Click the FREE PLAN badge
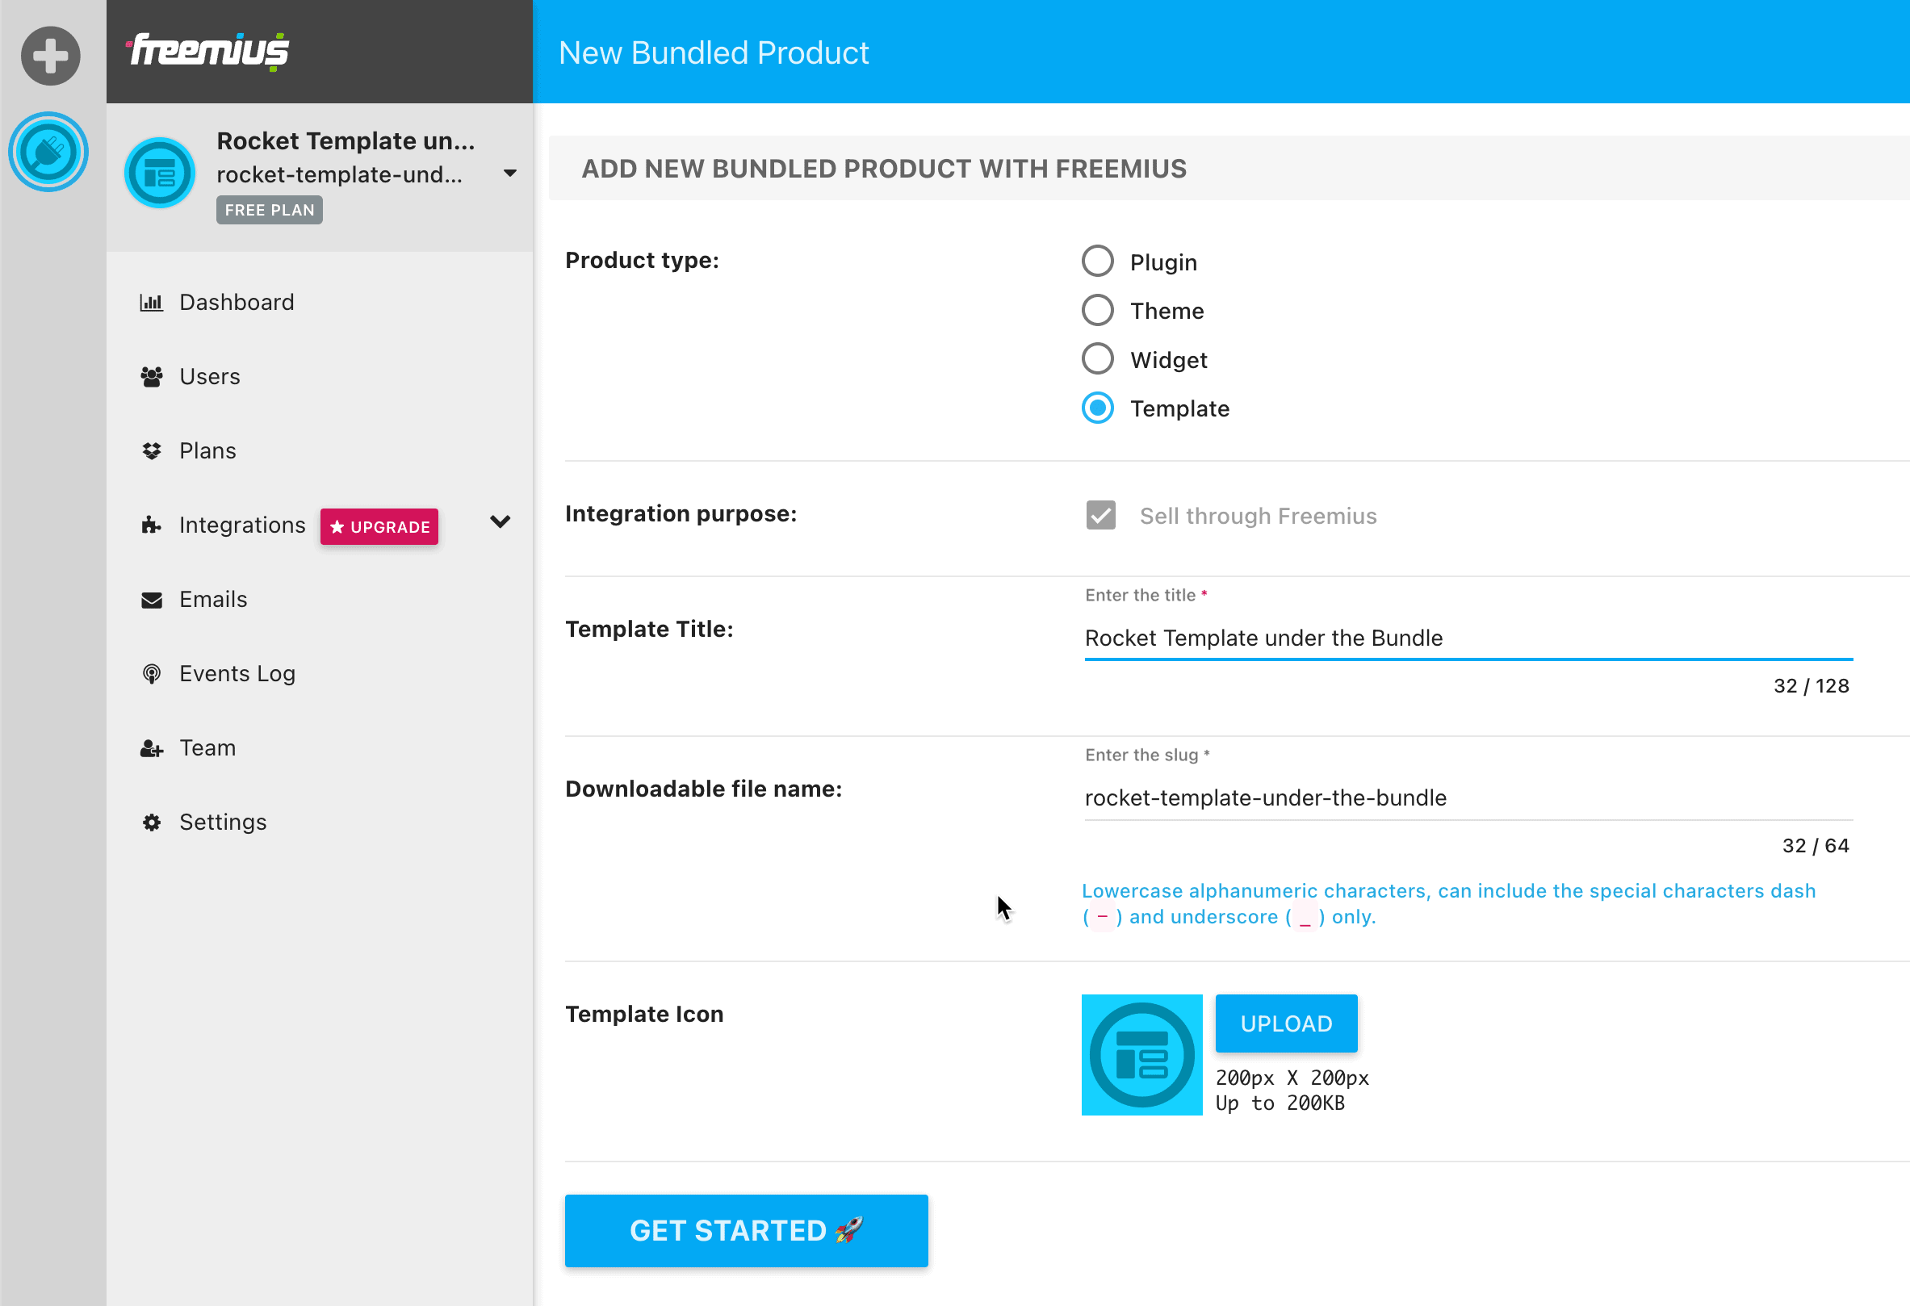Screen dimensions: 1910x1306 tap(270, 210)
